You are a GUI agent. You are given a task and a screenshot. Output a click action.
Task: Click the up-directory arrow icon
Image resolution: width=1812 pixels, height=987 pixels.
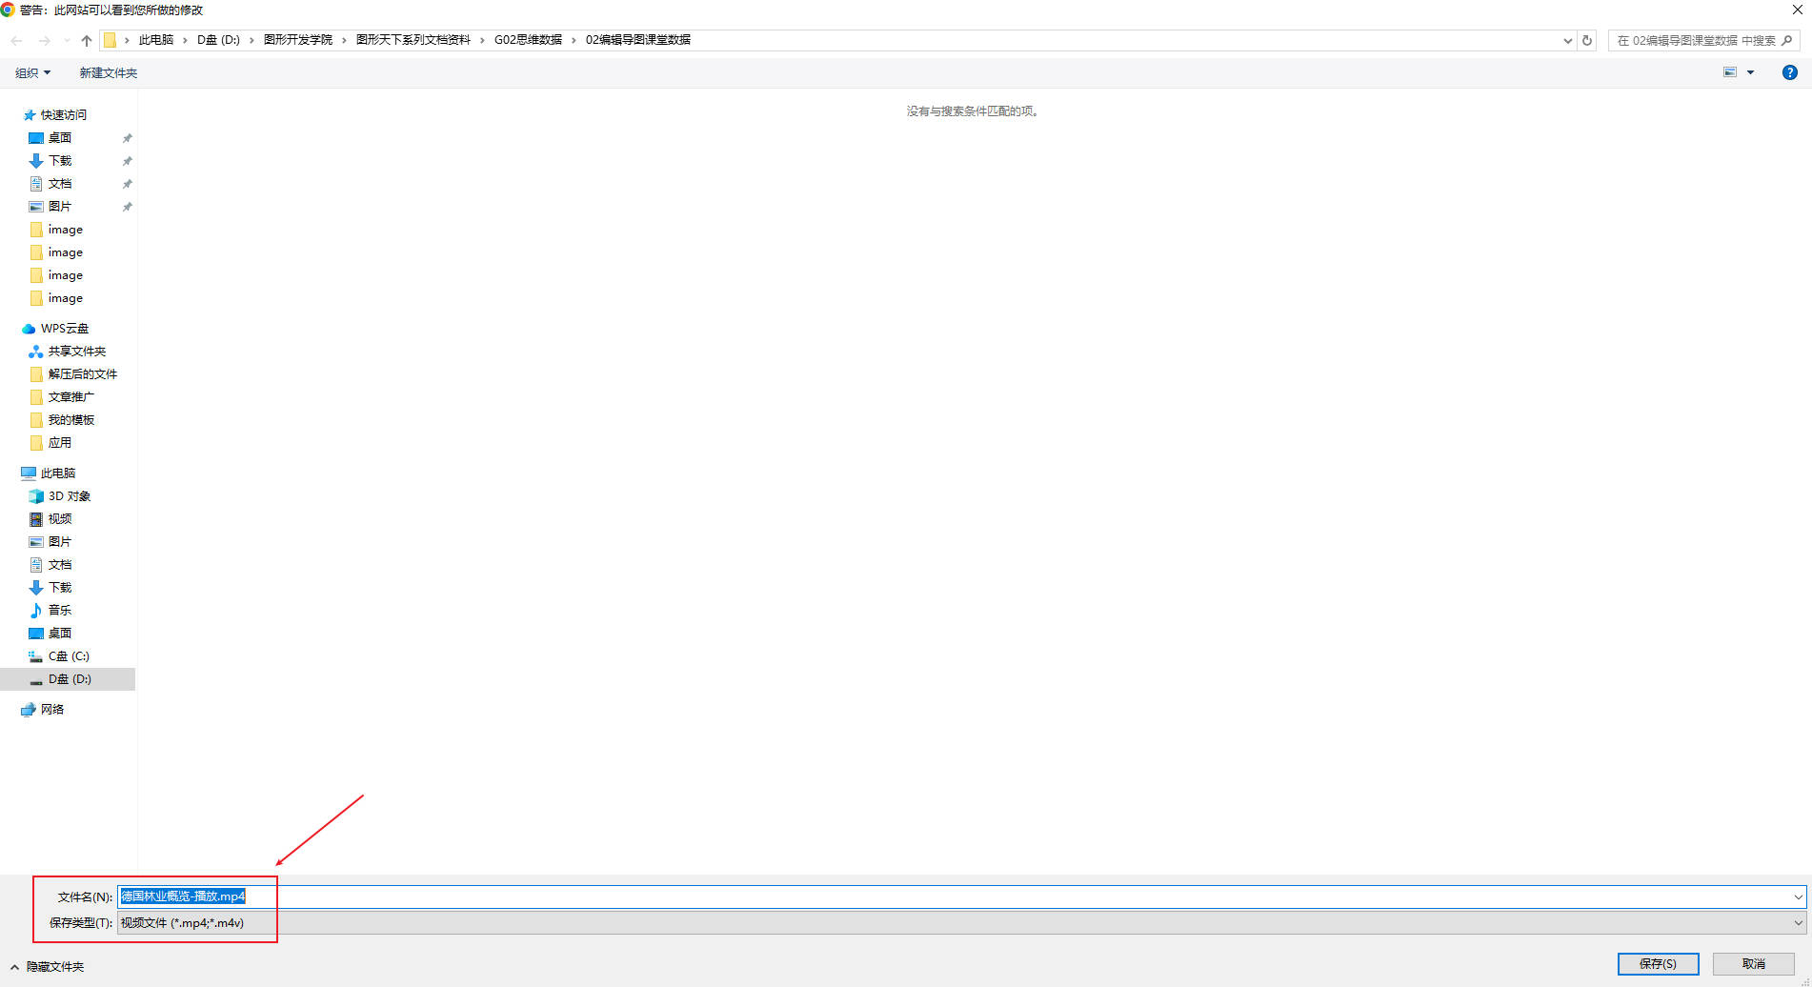[87, 40]
